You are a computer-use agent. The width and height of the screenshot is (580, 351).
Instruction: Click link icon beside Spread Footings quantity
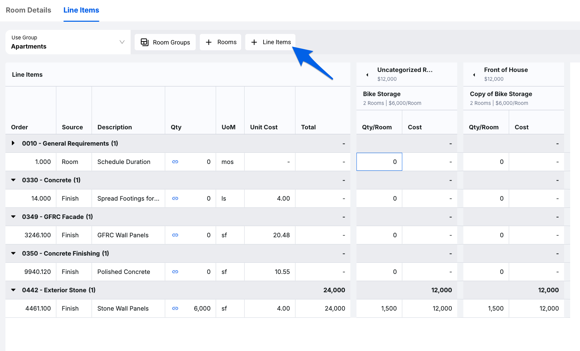point(175,199)
